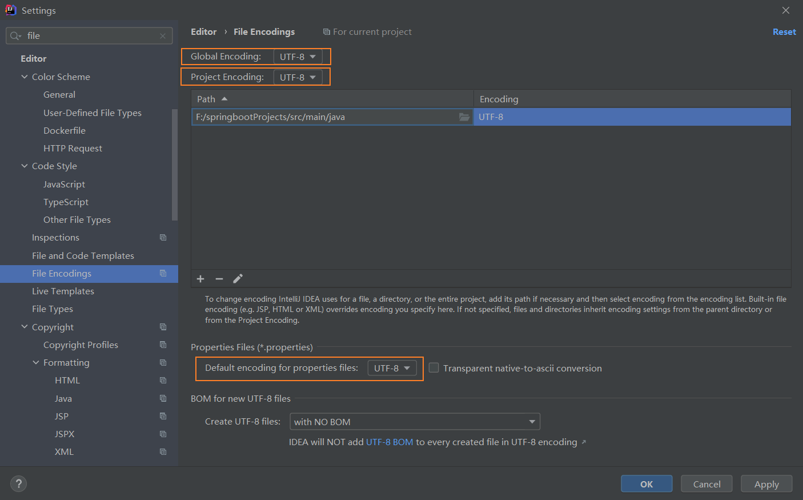
Task: Click the UTF-8 encoding cell in table
Action: [632, 117]
